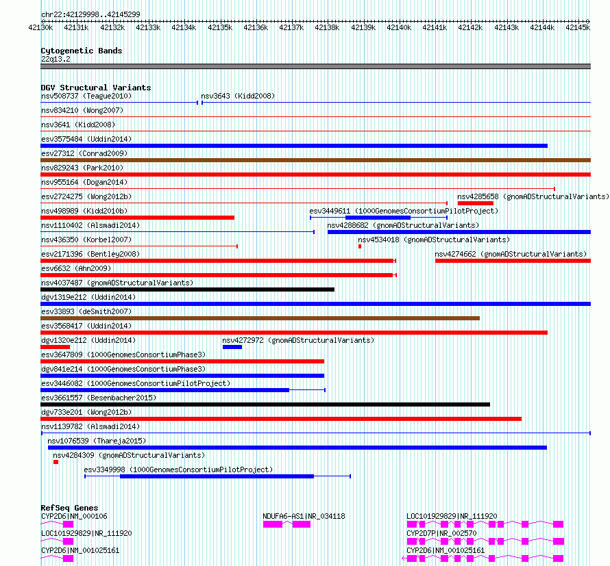Click the brown esv27312 (Conrad2009) bar
Viewport: 610px width, 566px height.
click(315, 160)
